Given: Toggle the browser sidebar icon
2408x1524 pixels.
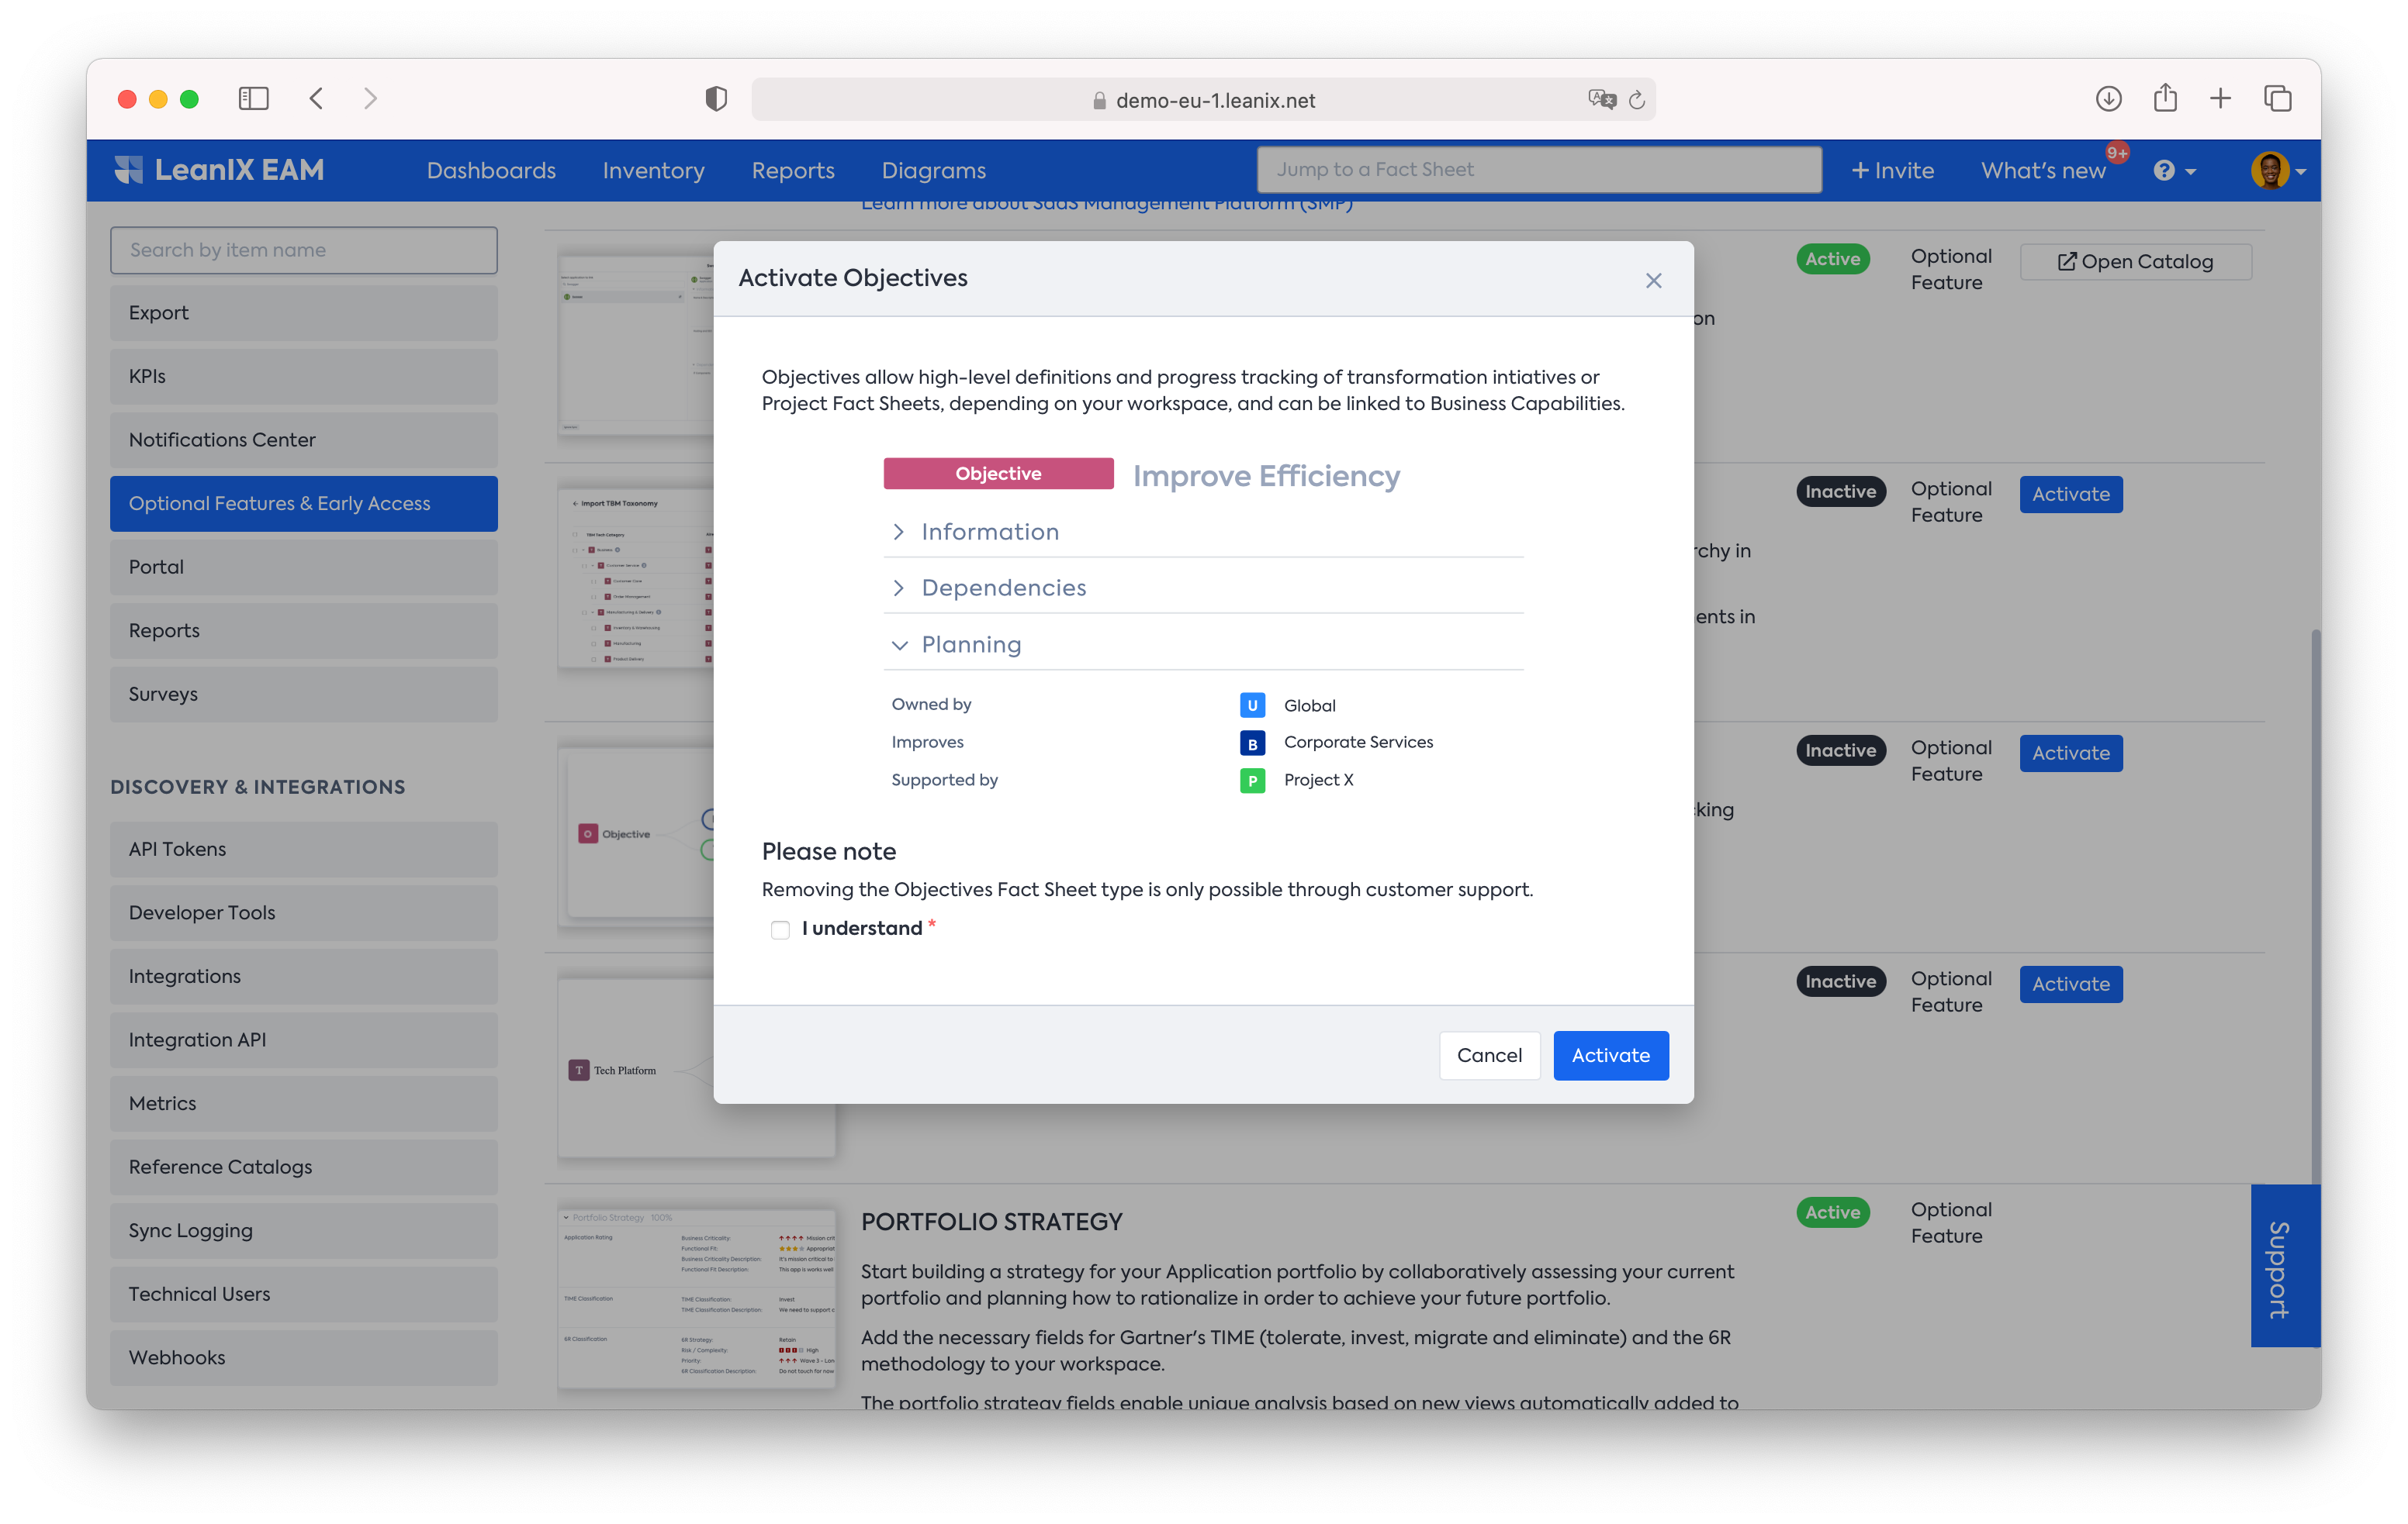Looking at the screenshot, I should tap(254, 98).
